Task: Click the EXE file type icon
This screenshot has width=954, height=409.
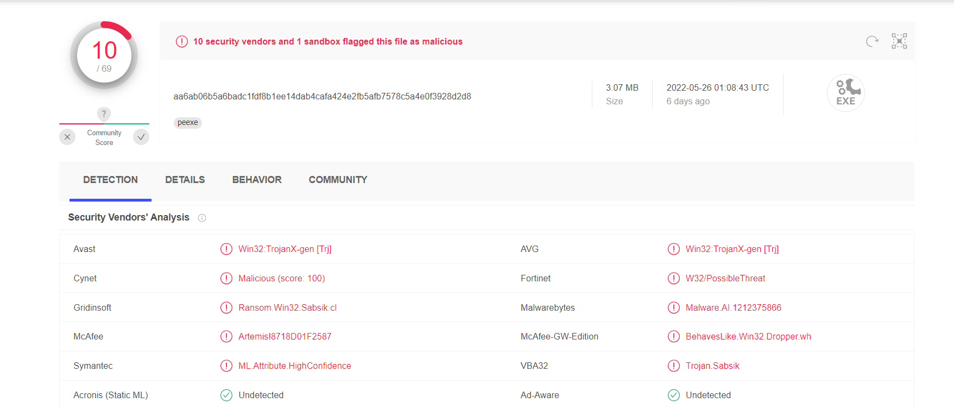Action: [x=845, y=93]
